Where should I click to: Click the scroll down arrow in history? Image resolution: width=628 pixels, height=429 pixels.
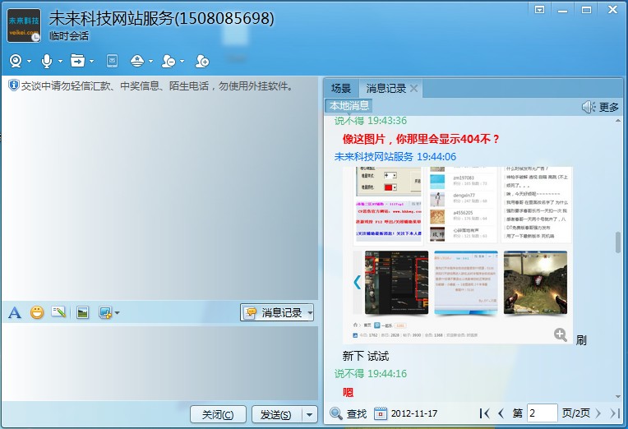coord(618,397)
